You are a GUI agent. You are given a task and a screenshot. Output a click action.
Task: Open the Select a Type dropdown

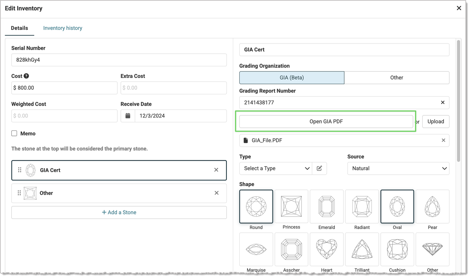coord(276,169)
